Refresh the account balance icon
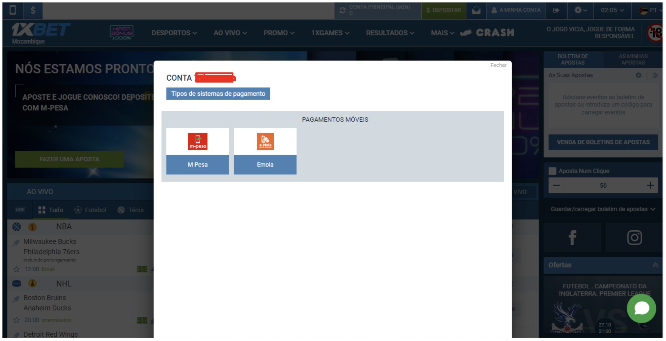This screenshot has height=341, width=666. pyautogui.click(x=342, y=11)
